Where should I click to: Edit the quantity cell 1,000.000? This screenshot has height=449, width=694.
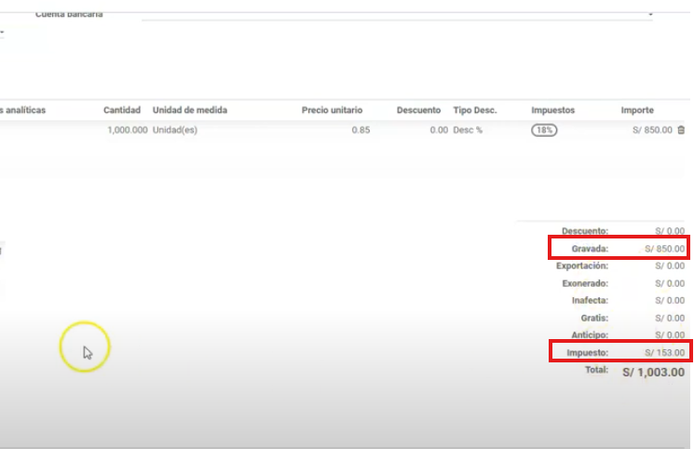[127, 130]
